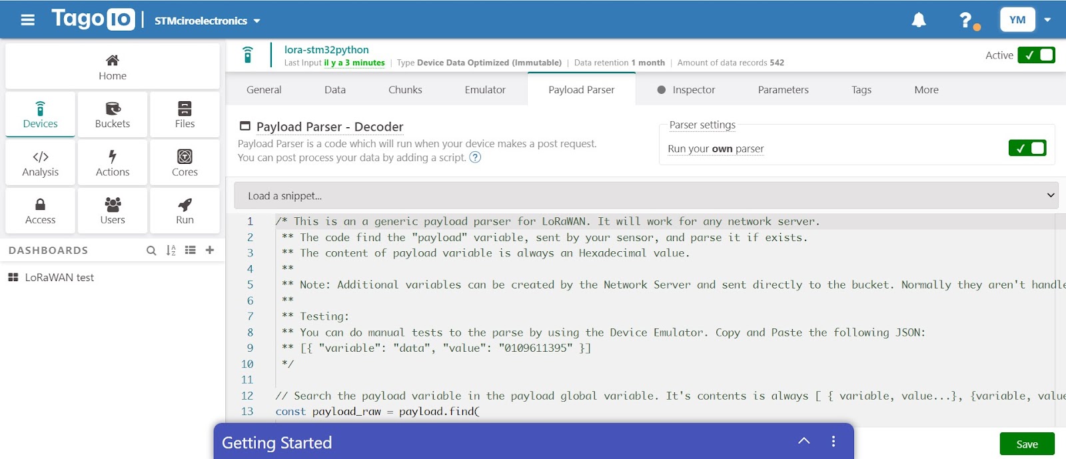
Task: Open the Tags tab
Action: [861, 89]
